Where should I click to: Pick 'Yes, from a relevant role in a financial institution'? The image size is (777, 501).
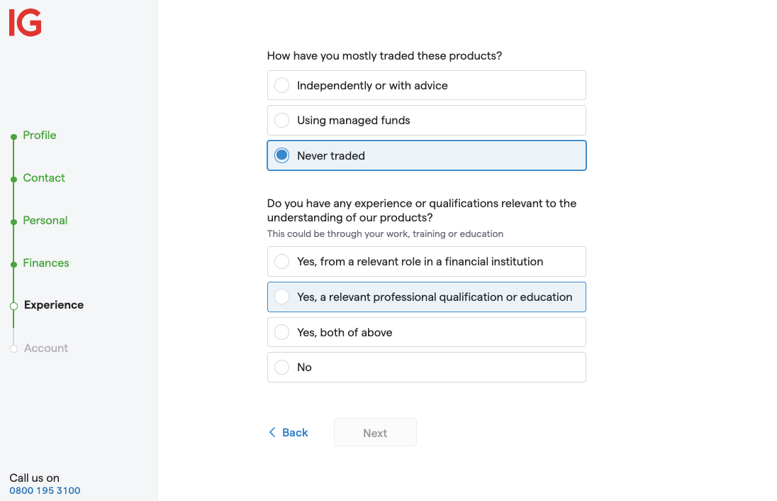pos(426,261)
